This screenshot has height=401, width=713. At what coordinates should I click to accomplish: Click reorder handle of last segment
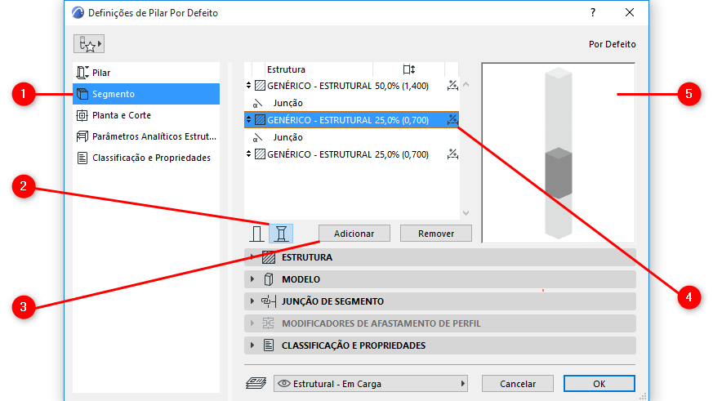point(249,154)
